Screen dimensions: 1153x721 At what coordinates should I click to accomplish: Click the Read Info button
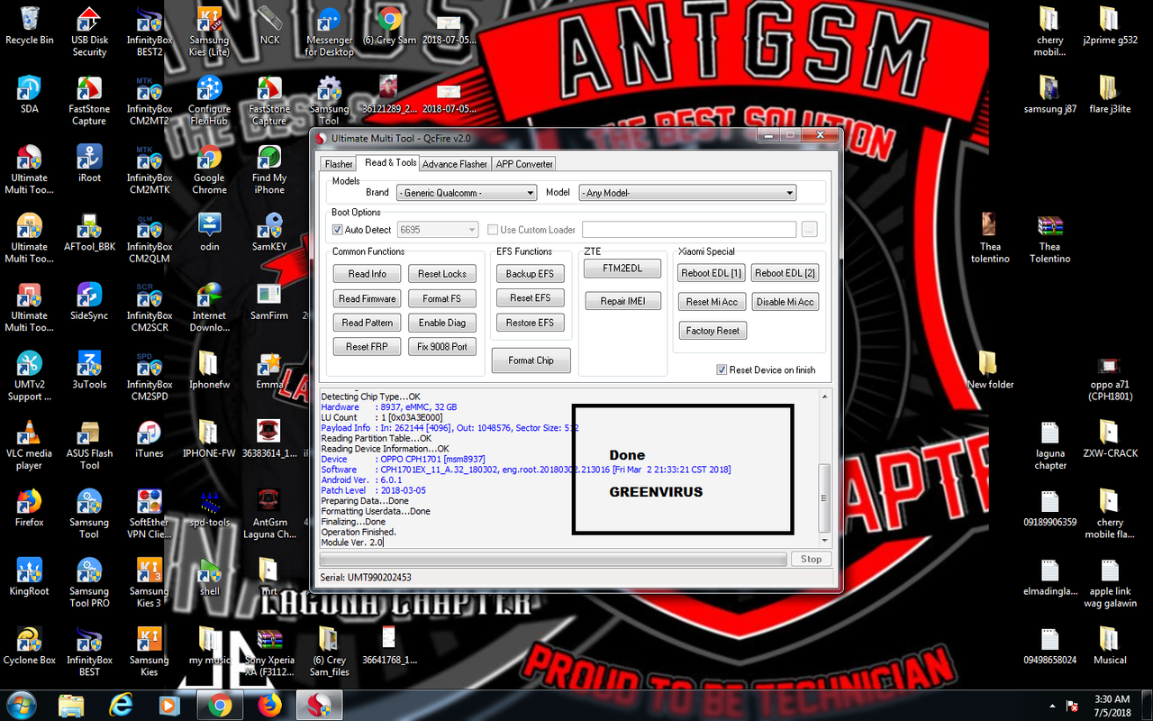tap(368, 274)
